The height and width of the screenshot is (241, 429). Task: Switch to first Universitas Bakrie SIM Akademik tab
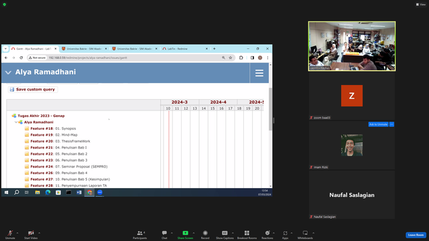(84, 49)
